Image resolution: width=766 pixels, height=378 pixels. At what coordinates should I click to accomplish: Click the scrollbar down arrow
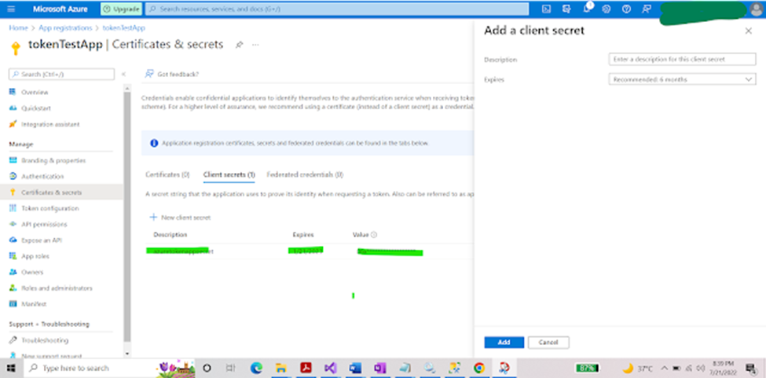tap(127, 354)
